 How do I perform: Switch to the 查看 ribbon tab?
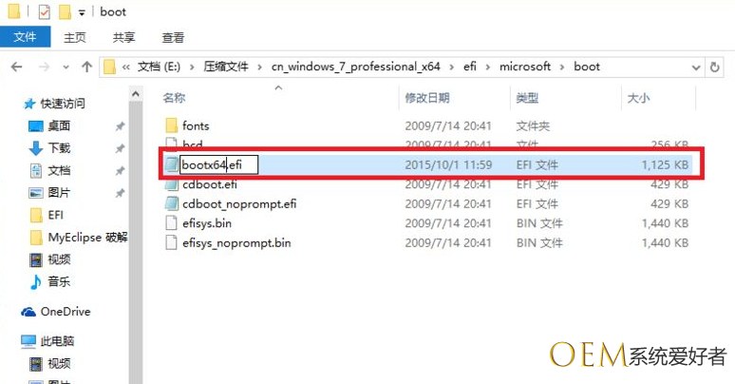coord(173,38)
